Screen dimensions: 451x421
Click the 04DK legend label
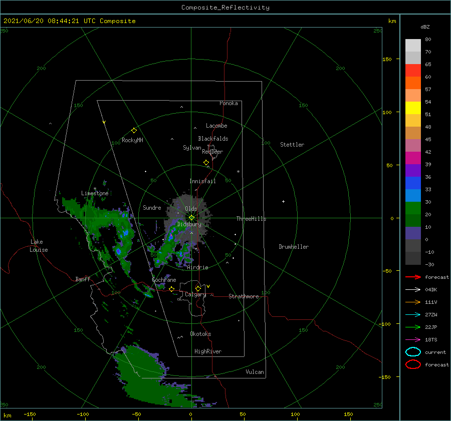[431, 290]
